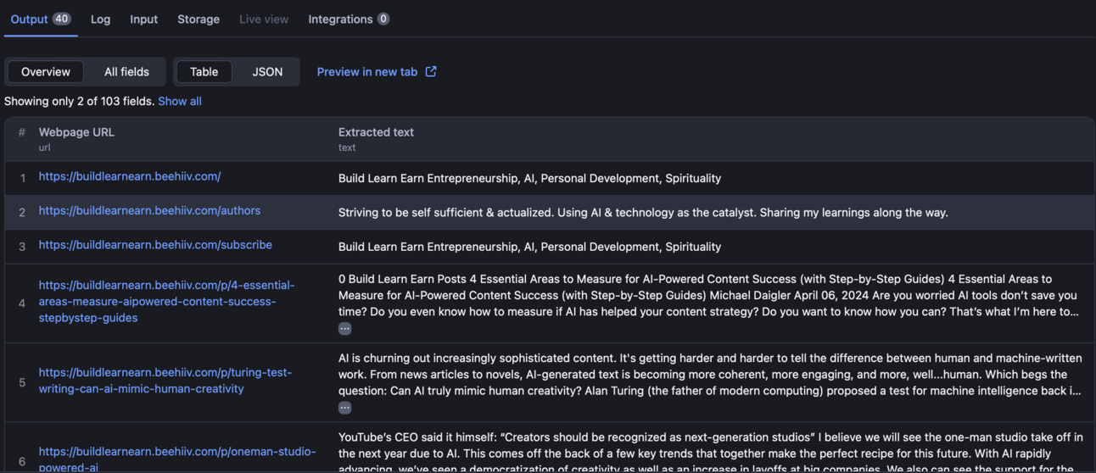Click the Extracted text column header
Viewport: 1096px width, 473px height.
(376, 132)
